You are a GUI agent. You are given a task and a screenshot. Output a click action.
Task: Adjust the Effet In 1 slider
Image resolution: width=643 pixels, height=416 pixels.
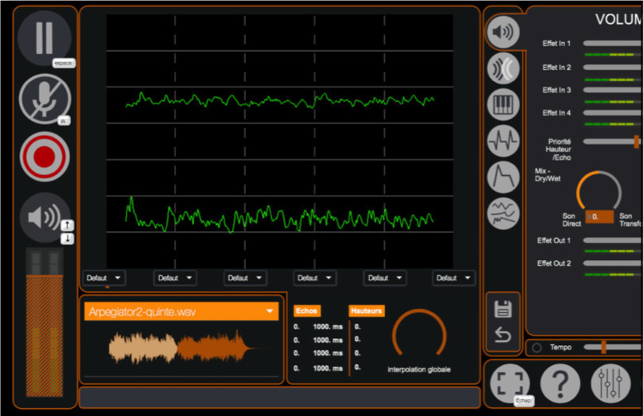[613, 43]
